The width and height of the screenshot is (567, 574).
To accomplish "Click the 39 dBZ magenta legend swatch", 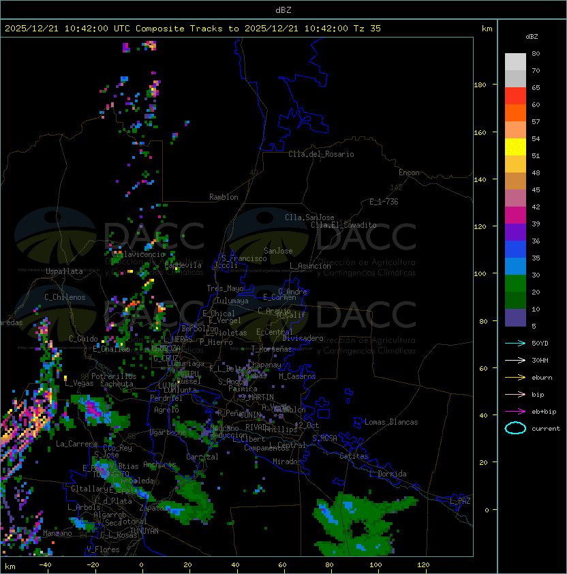I will pos(515,215).
